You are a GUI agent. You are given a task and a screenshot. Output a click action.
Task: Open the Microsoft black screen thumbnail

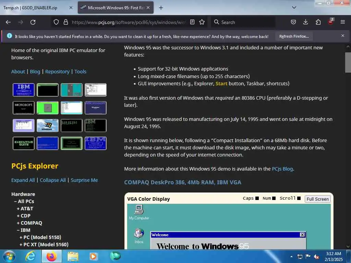[x=24, y=108]
